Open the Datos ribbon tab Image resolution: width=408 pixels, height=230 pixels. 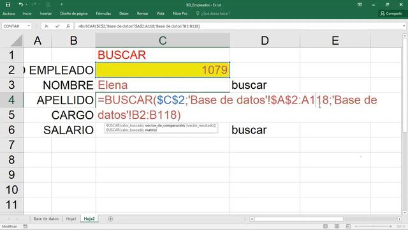tap(124, 13)
